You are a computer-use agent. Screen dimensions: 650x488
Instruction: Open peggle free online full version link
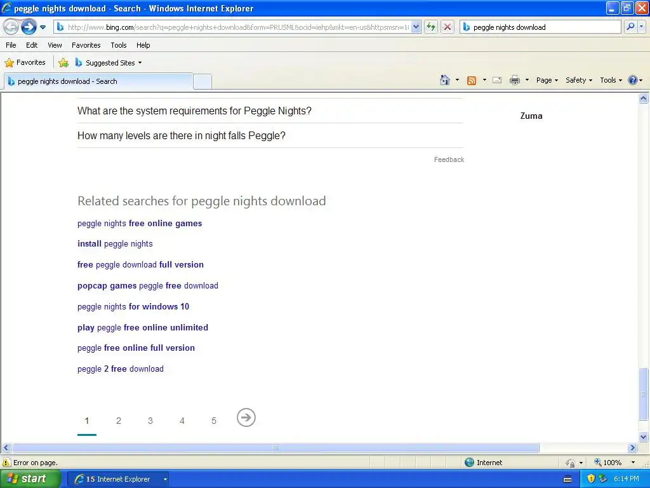[136, 348]
